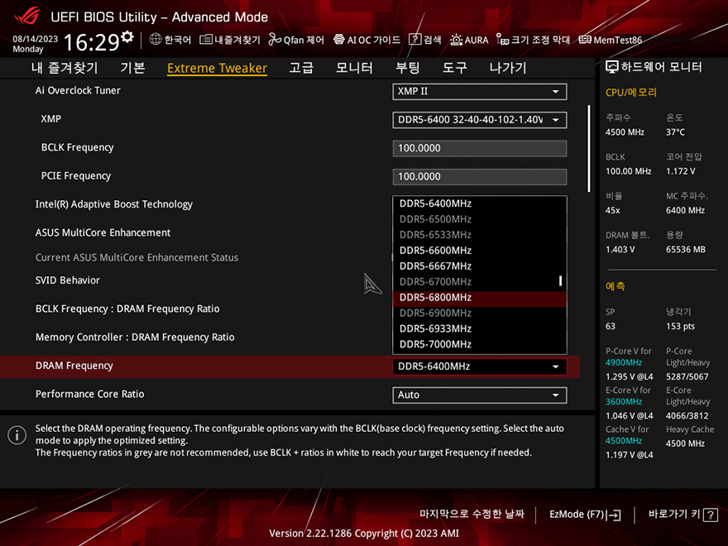Viewport: 728px width, 546px height.
Task: Click the BCLK Frequency input field
Action: 480,148
